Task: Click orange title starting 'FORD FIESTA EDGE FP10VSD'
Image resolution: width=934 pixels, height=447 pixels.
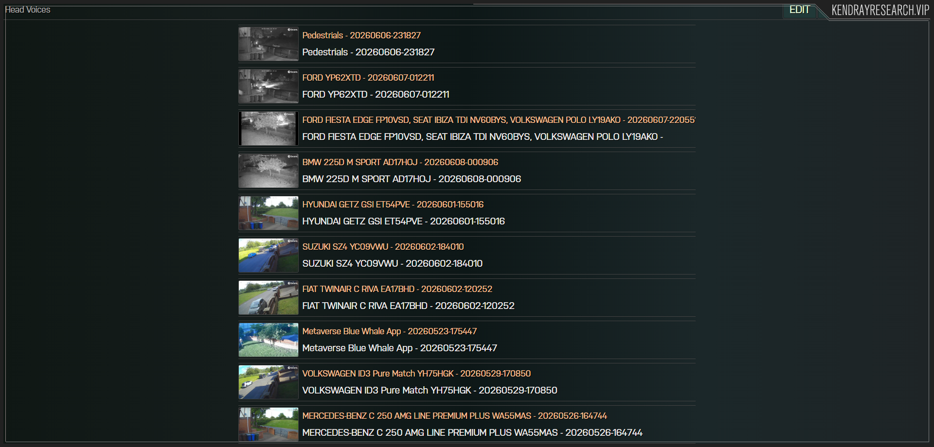Action: pos(499,120)
